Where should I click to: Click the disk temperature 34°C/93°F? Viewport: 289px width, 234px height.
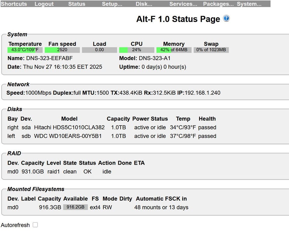tap(183, 127)
